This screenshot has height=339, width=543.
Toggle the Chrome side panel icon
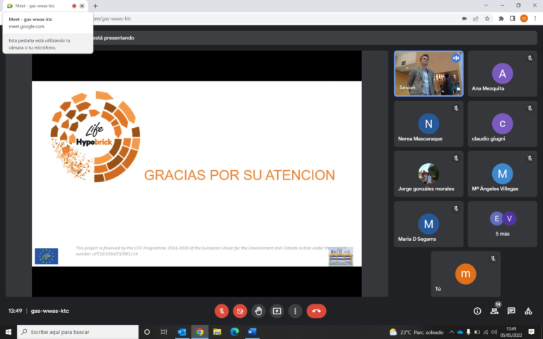[513, 18]
